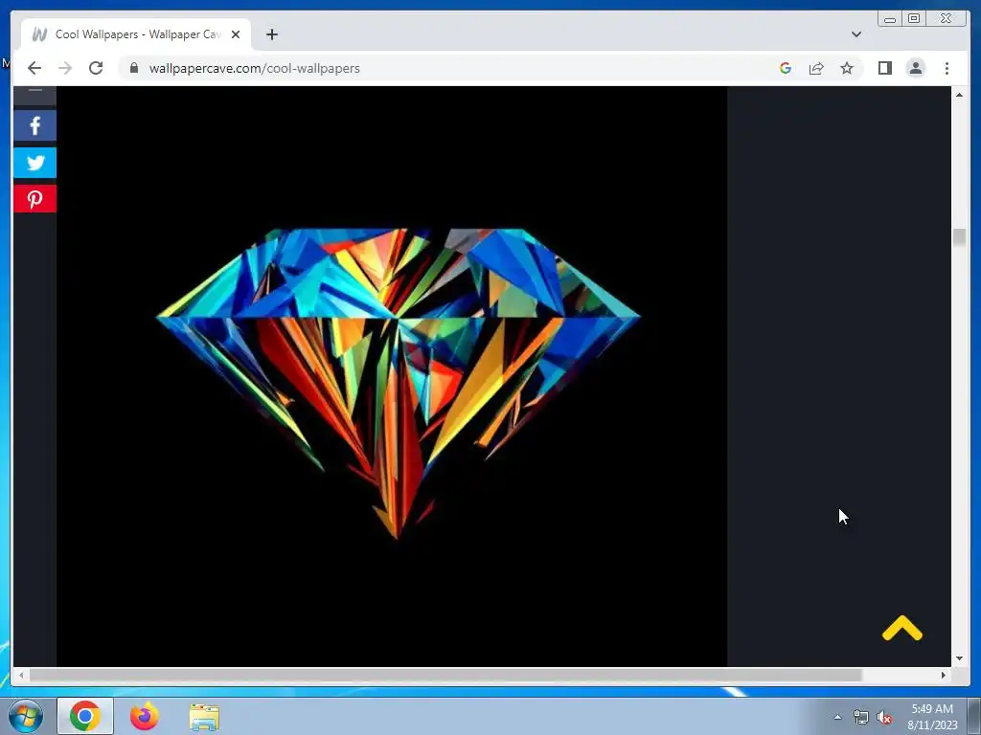This screenshot has width=981, height=735.
Task: Open Chrome from the taskbar
Action: coord(85,716)
